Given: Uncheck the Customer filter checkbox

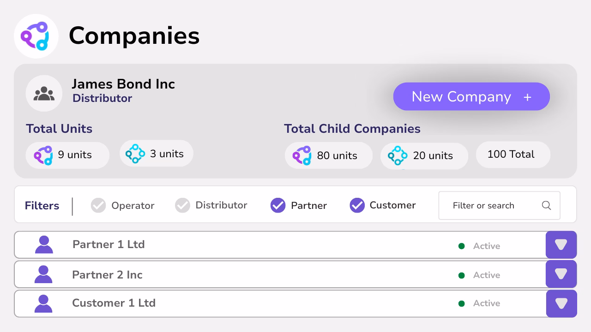Looking at the screenshot, I should [357, 205].
